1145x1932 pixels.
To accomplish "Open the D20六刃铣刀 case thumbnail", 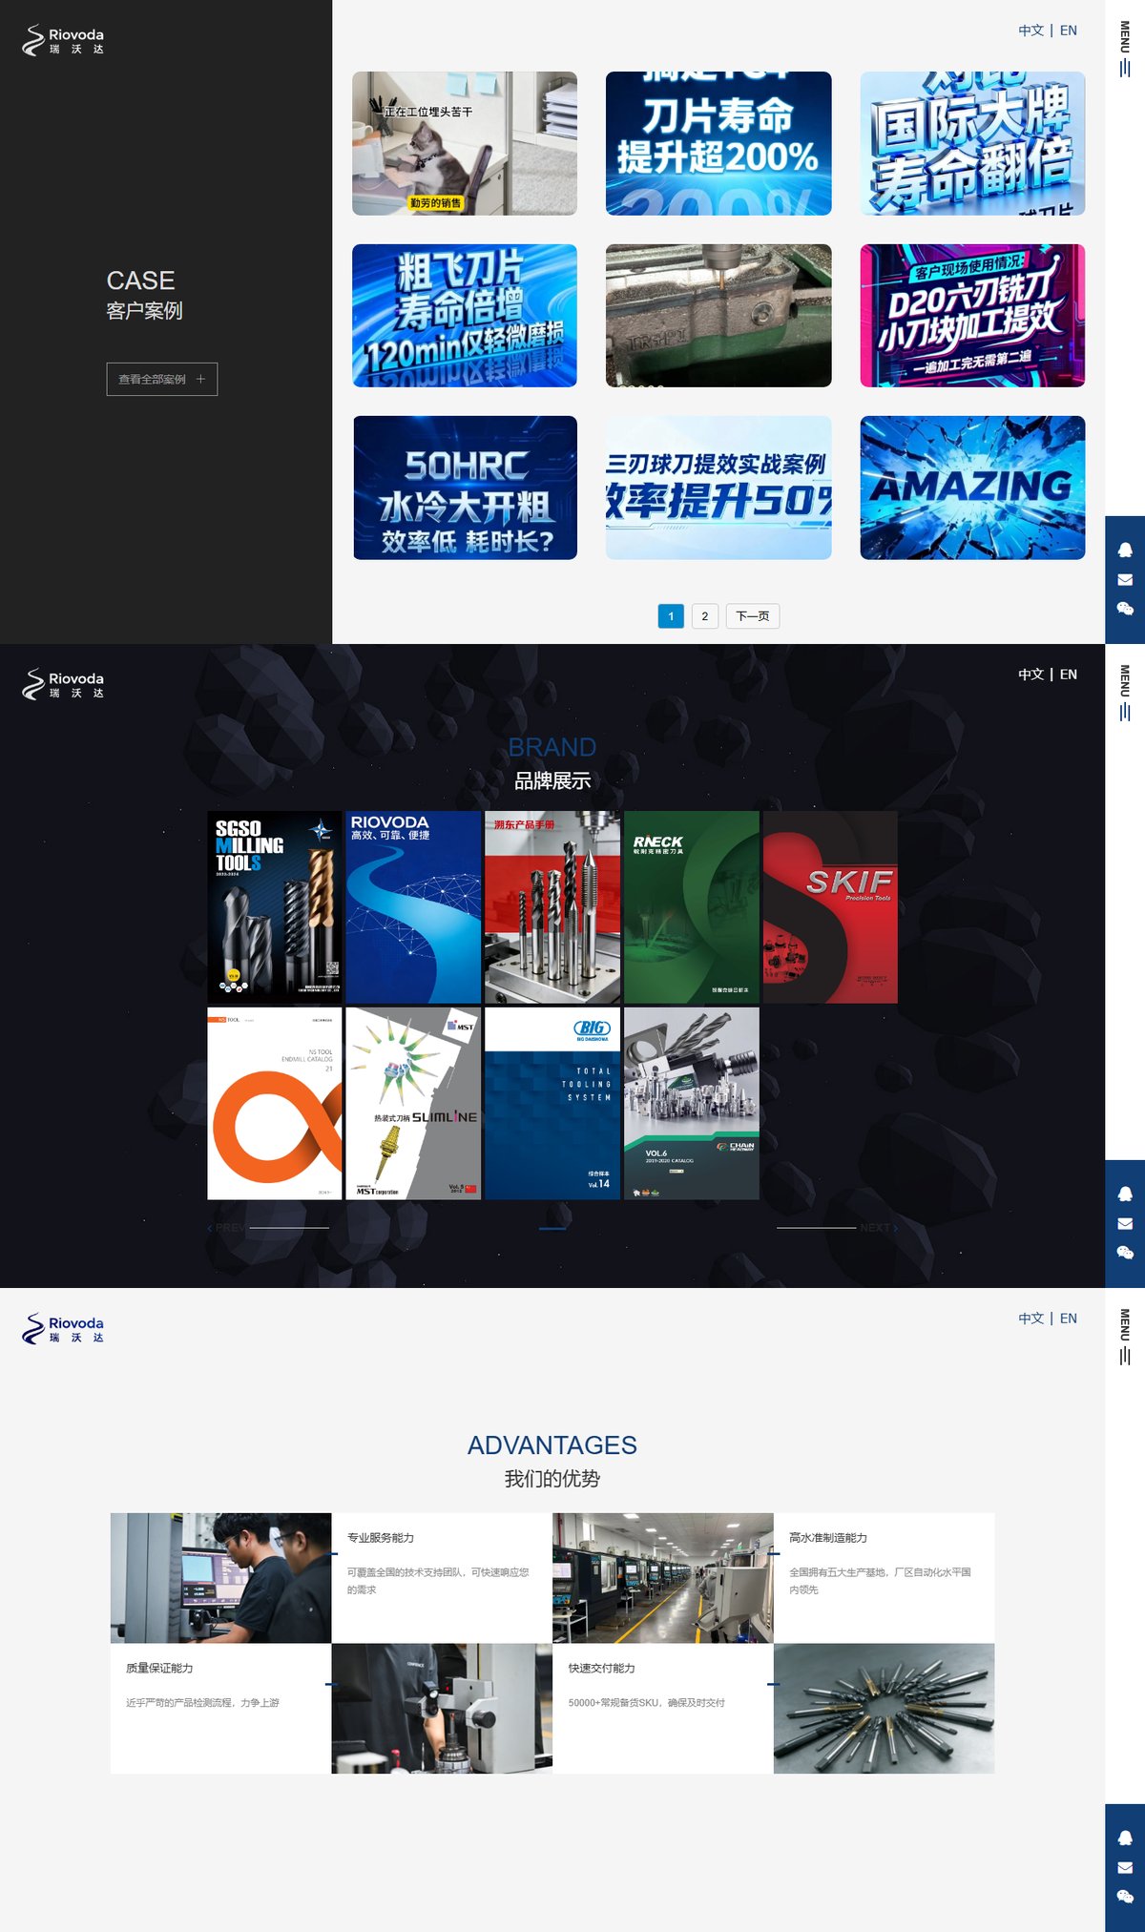I will (x=972, y=316).
